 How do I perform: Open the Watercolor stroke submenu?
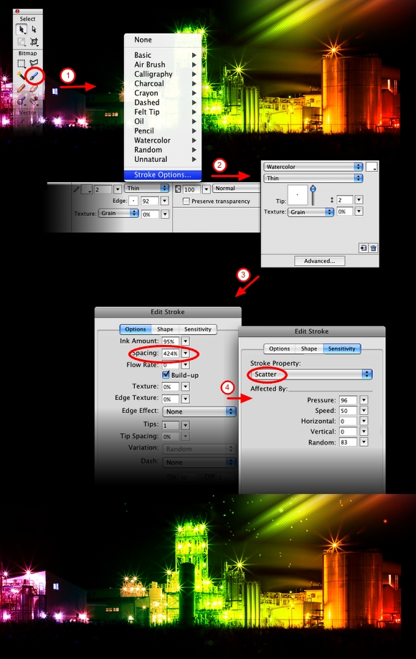[x=163, y=141]
